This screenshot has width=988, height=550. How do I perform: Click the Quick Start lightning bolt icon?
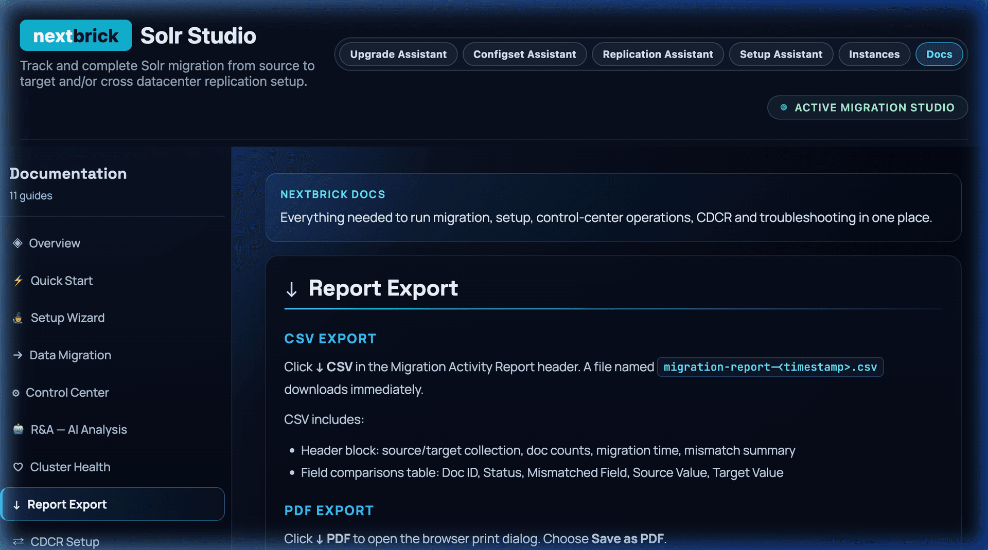tap(19, 281)
